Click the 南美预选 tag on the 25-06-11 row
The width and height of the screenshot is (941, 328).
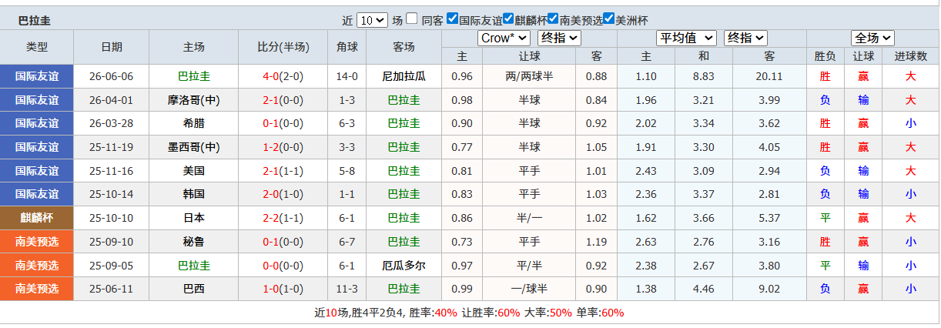click(37, 289)
